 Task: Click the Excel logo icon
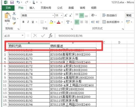[x=6, y=2]
